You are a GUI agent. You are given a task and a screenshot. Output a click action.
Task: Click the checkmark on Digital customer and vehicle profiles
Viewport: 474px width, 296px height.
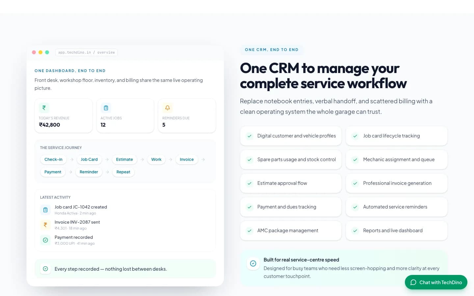click(250, 136)
